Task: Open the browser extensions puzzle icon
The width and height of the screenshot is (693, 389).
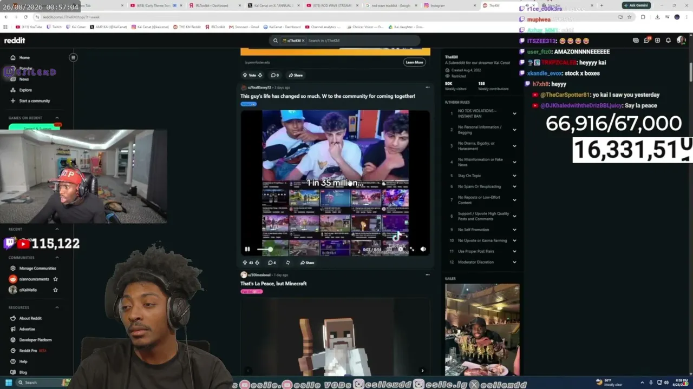Action: [x=643, y=17]
